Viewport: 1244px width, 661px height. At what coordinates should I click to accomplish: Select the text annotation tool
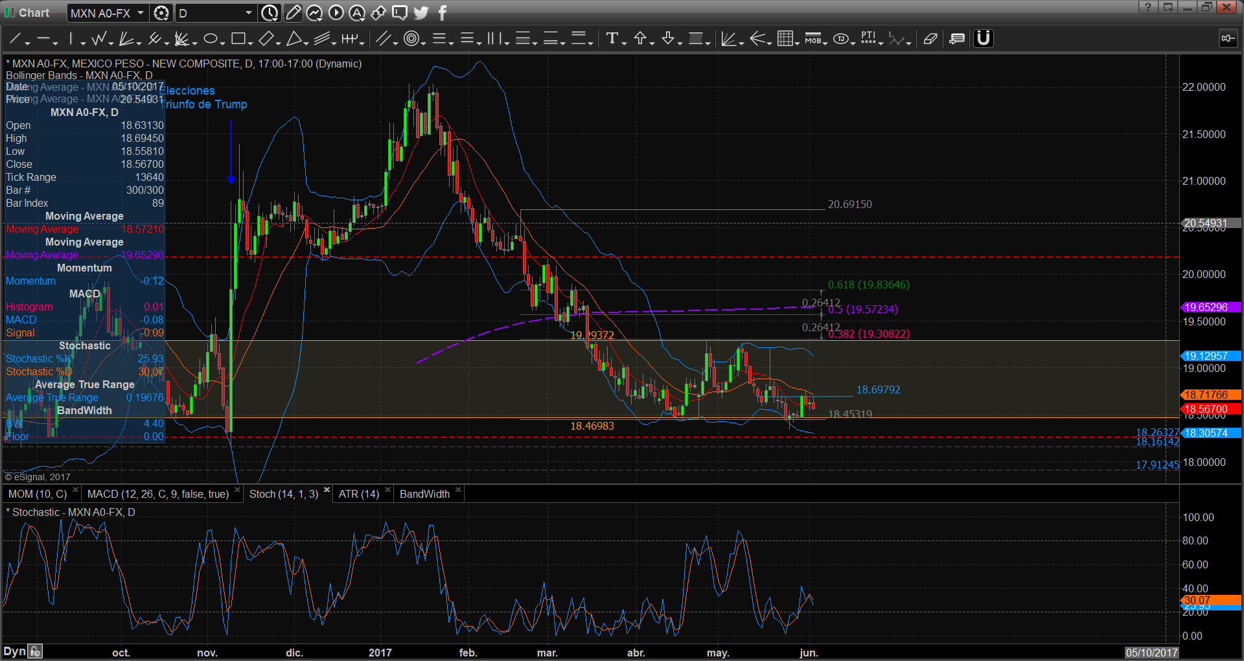(612, 39)
